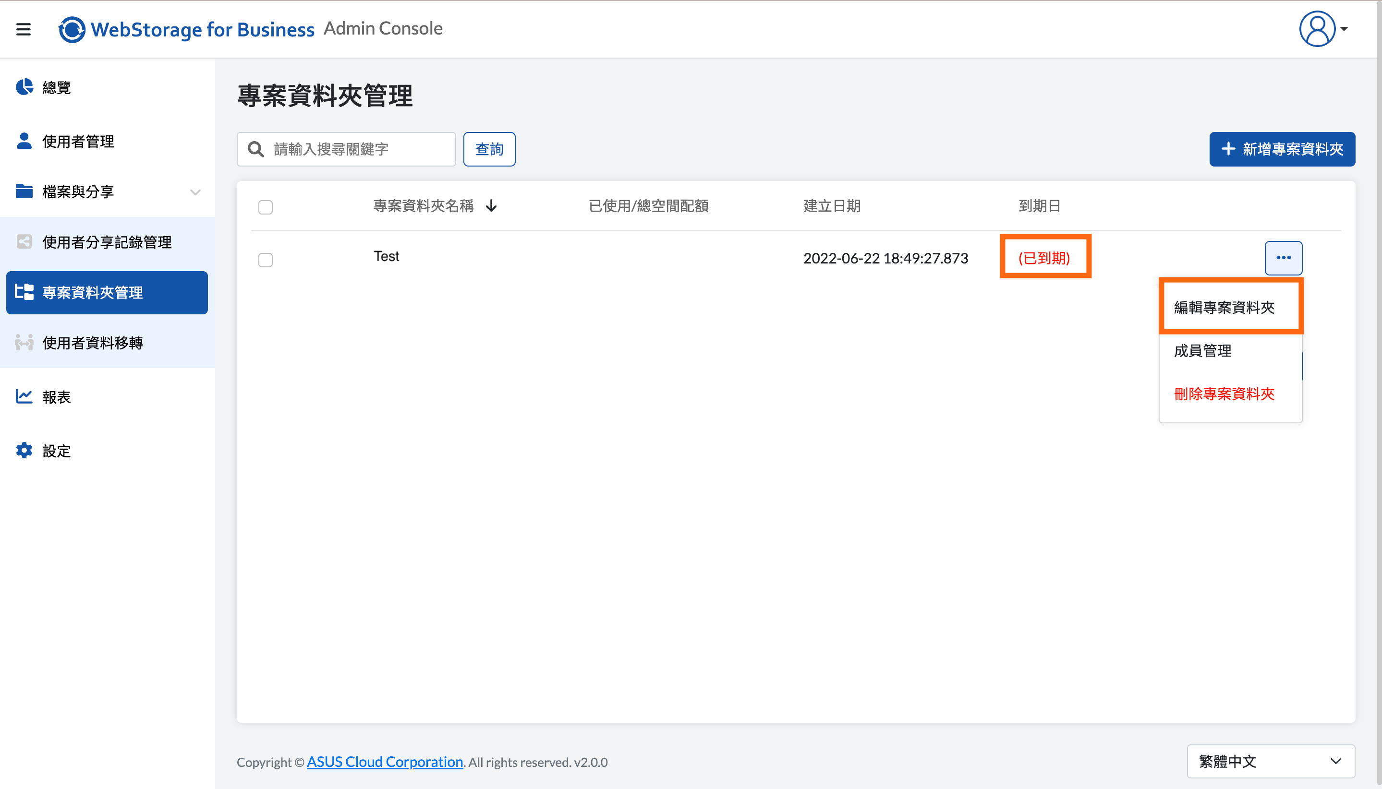Click the creation date 2022-06-22 18:49:27.873
1382x789 pixels.
click(885, 258)
